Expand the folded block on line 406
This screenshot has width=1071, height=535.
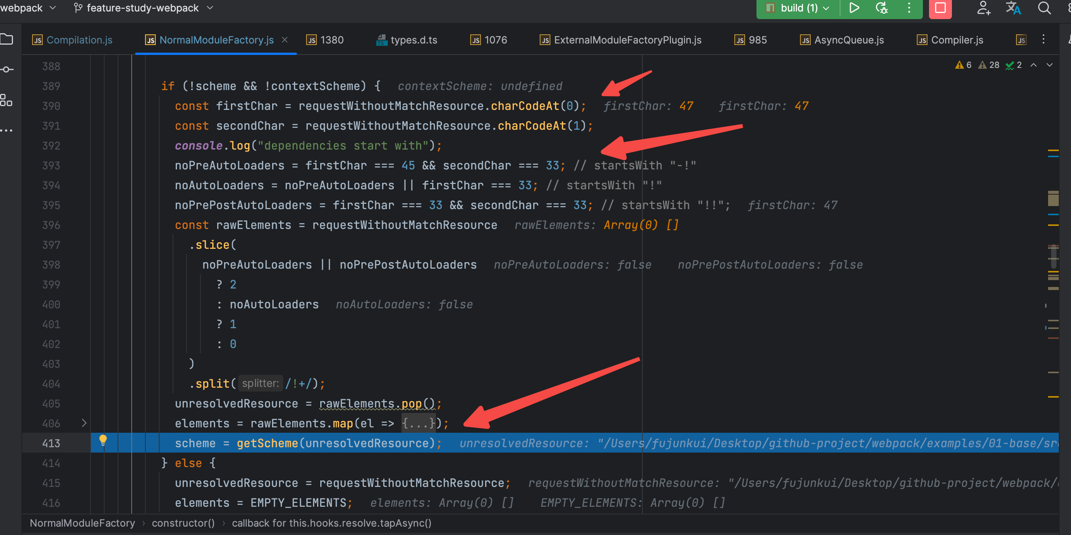84,423
